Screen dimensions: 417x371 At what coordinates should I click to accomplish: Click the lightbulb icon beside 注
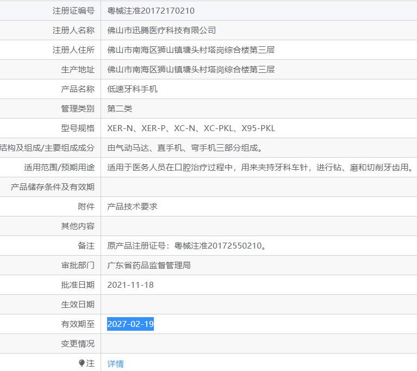(82, 363)
